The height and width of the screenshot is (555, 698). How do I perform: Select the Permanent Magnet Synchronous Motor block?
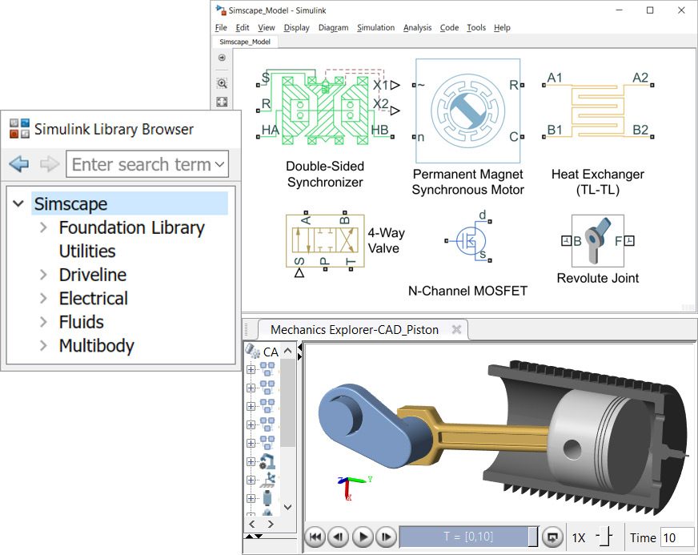[x=467, y=111]
